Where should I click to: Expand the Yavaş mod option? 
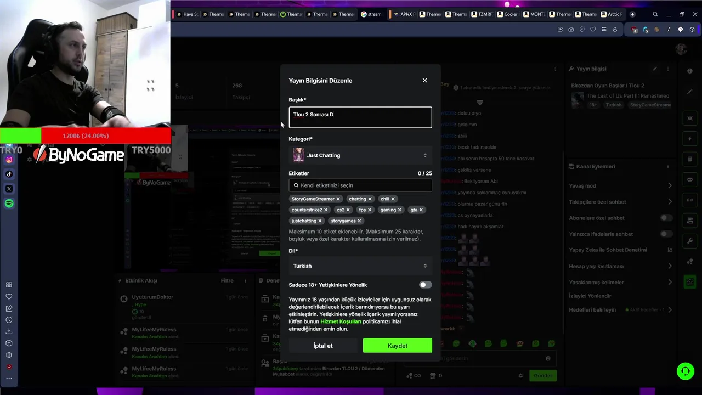pos(670,185)
